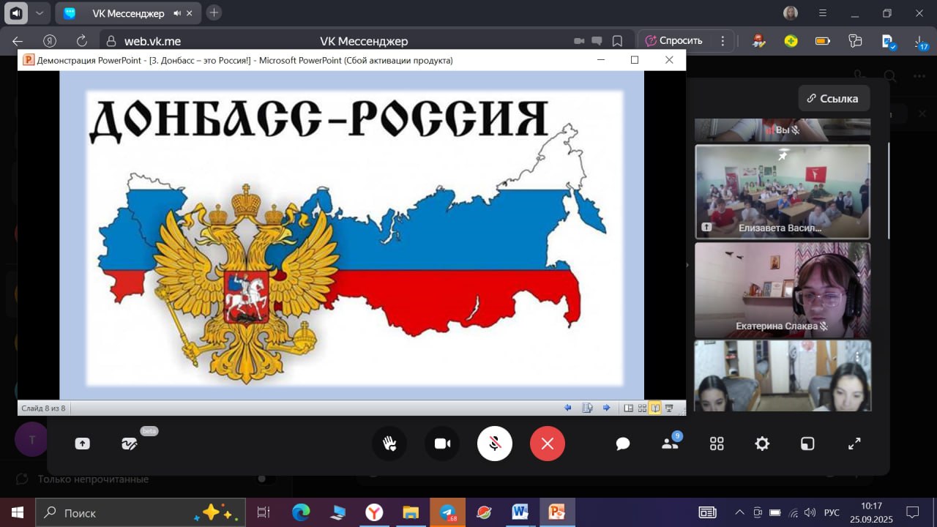Open browser three-dot menu by Спросить

(723, 41)
